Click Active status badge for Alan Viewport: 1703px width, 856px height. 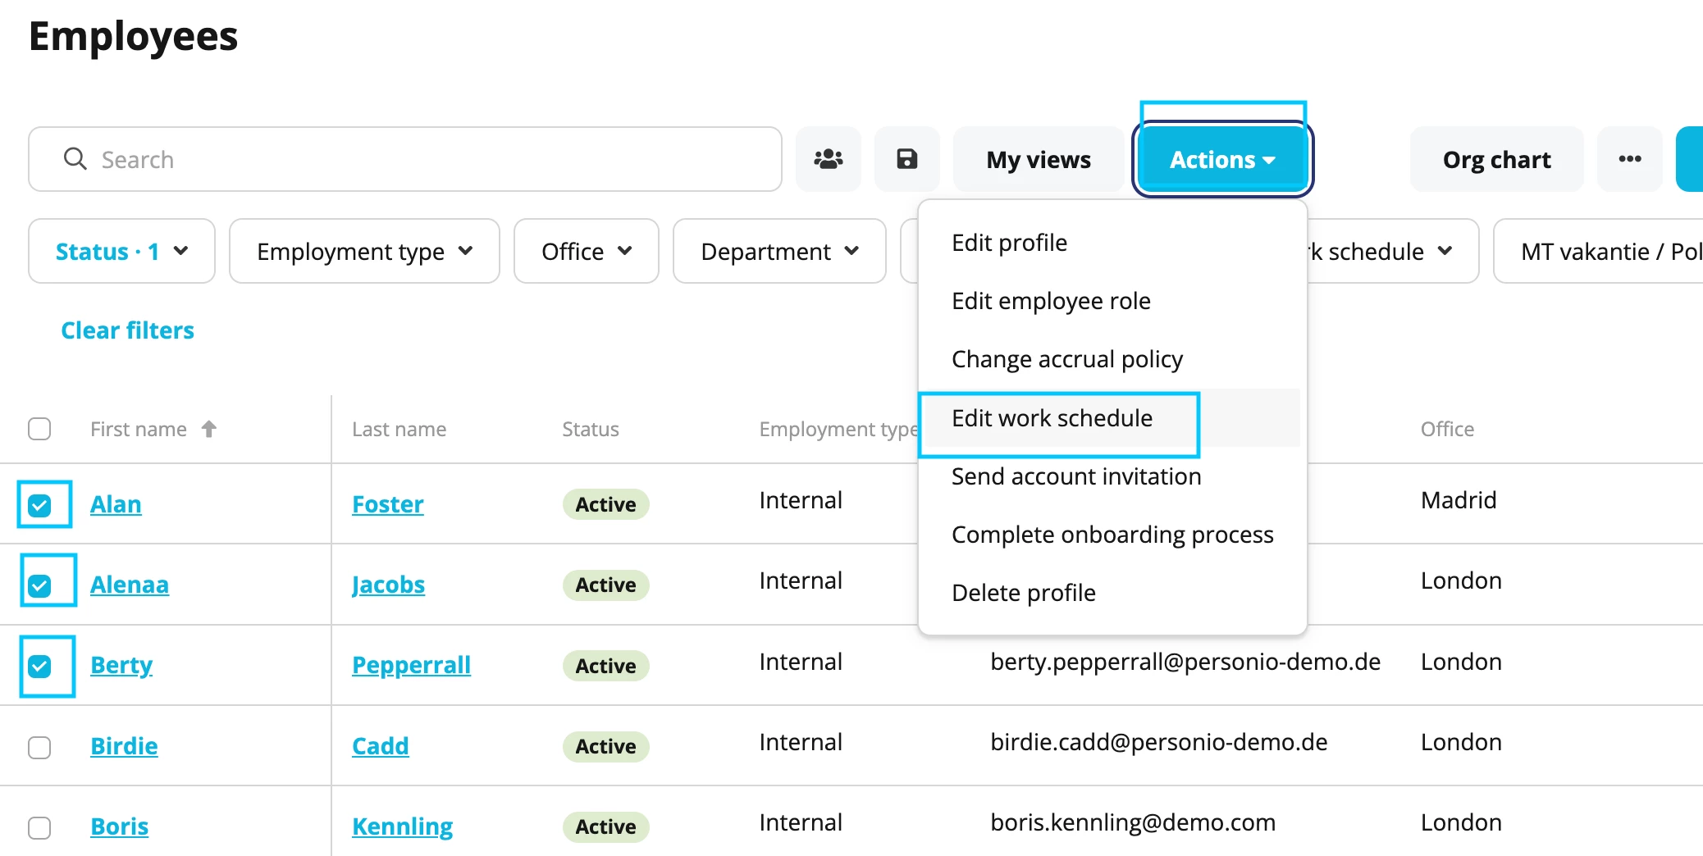point(605,504)
